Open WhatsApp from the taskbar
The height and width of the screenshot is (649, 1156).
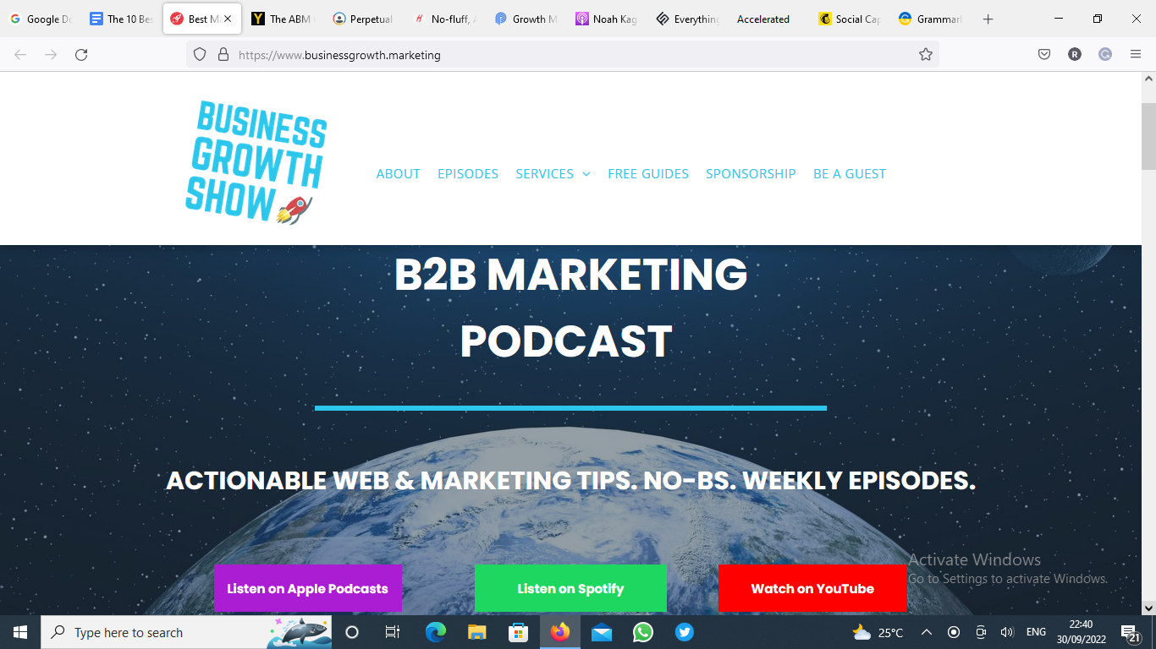tap(643, 632)
